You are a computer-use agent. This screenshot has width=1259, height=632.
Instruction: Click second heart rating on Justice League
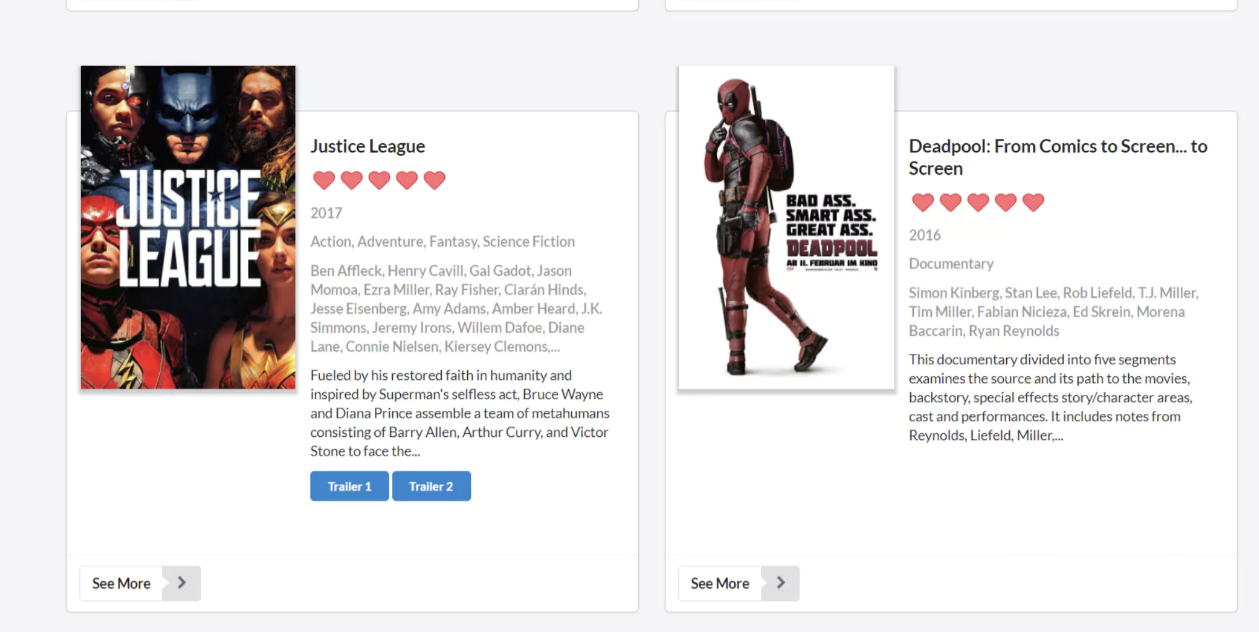pos(351,180)
